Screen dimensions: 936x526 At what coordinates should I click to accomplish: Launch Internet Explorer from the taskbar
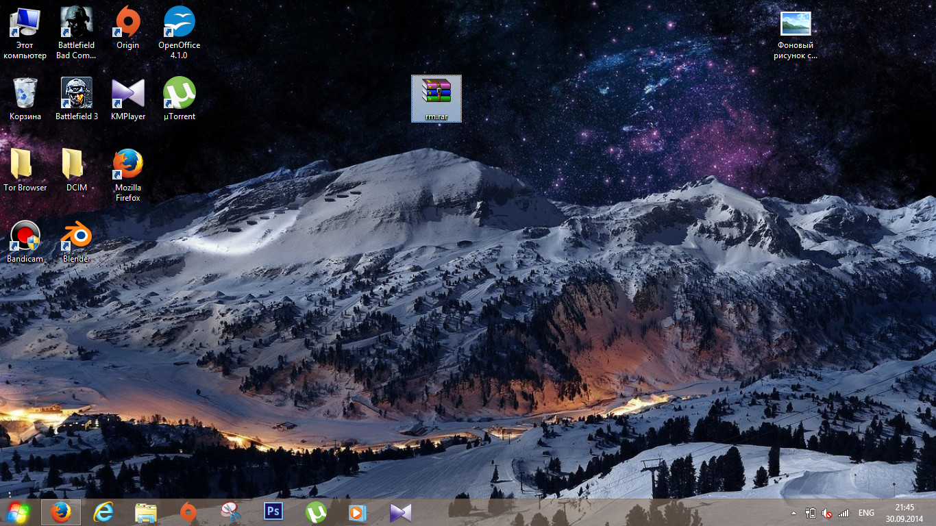pos(103,512)
